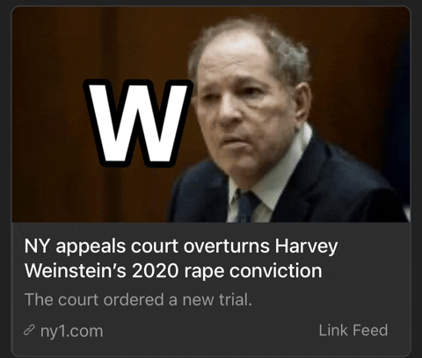Image resolution: width=422 pixels, height=358 pixels.
Task: Click the "Weinstein's 2020 rape conviction" headline line
Action: tap(173, 271)
